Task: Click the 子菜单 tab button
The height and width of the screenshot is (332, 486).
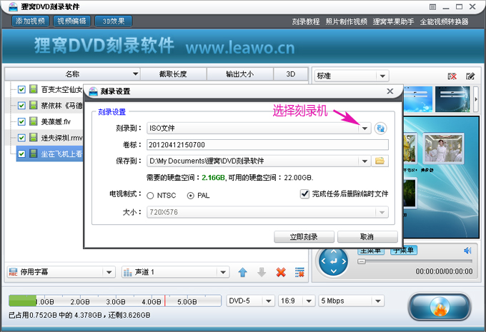Action: tap(404, 250)
